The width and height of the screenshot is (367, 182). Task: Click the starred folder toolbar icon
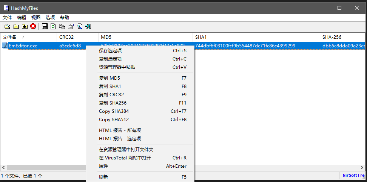(25, 26)
